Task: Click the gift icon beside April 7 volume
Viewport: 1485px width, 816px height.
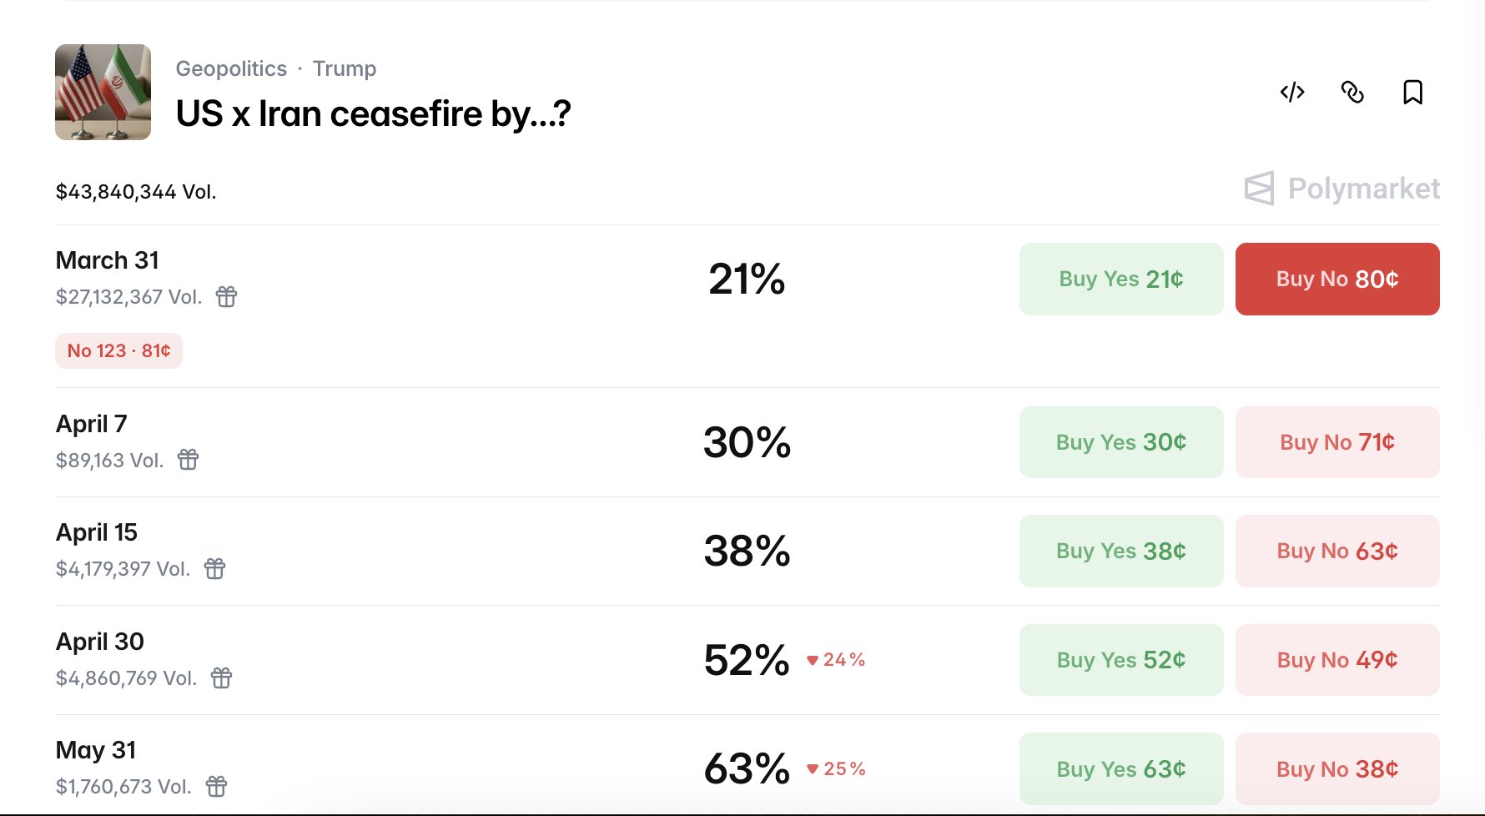Action: (189, 460)
